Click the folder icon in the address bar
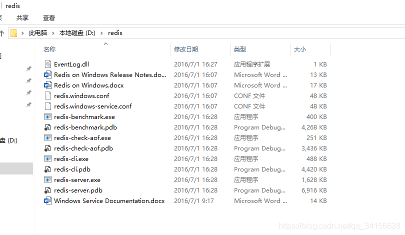Screen dimensions: 405x235 [x=13, y=33]
